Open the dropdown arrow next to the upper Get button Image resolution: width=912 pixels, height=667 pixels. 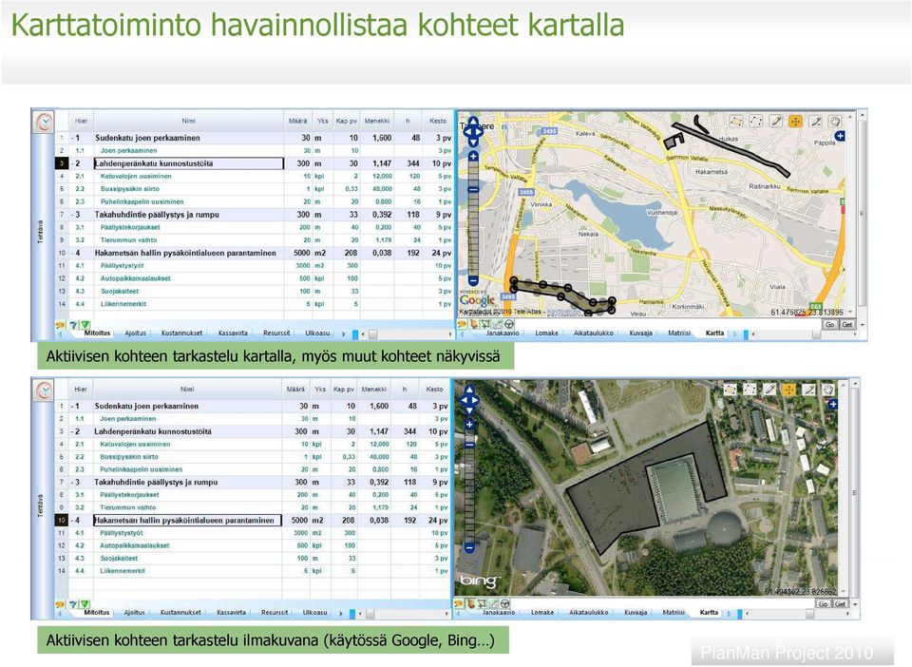[862, 325]
